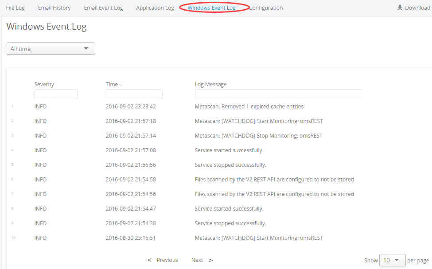Image resolution: width=432 pixels, height=269 pixels.
Task: Open the Show 10 per page dropdown
Action: pyautogui.click(x=392, y=260)
